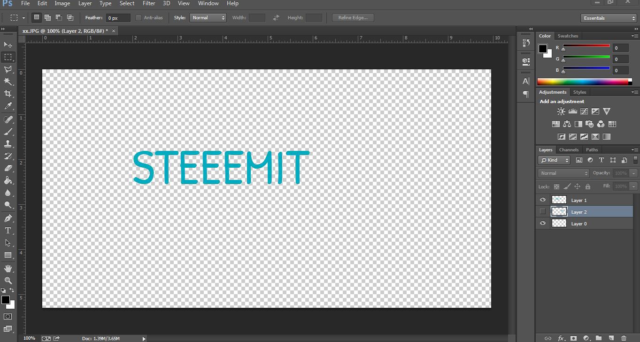Select the Clone Stamp tool
640x342 pixels.
pyautogui.click(x=8, y=144)
